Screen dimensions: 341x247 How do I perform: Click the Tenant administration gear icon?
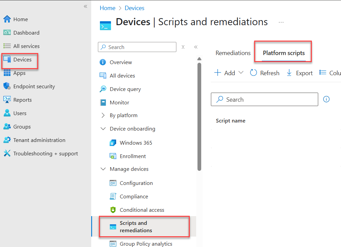(7, 140)
